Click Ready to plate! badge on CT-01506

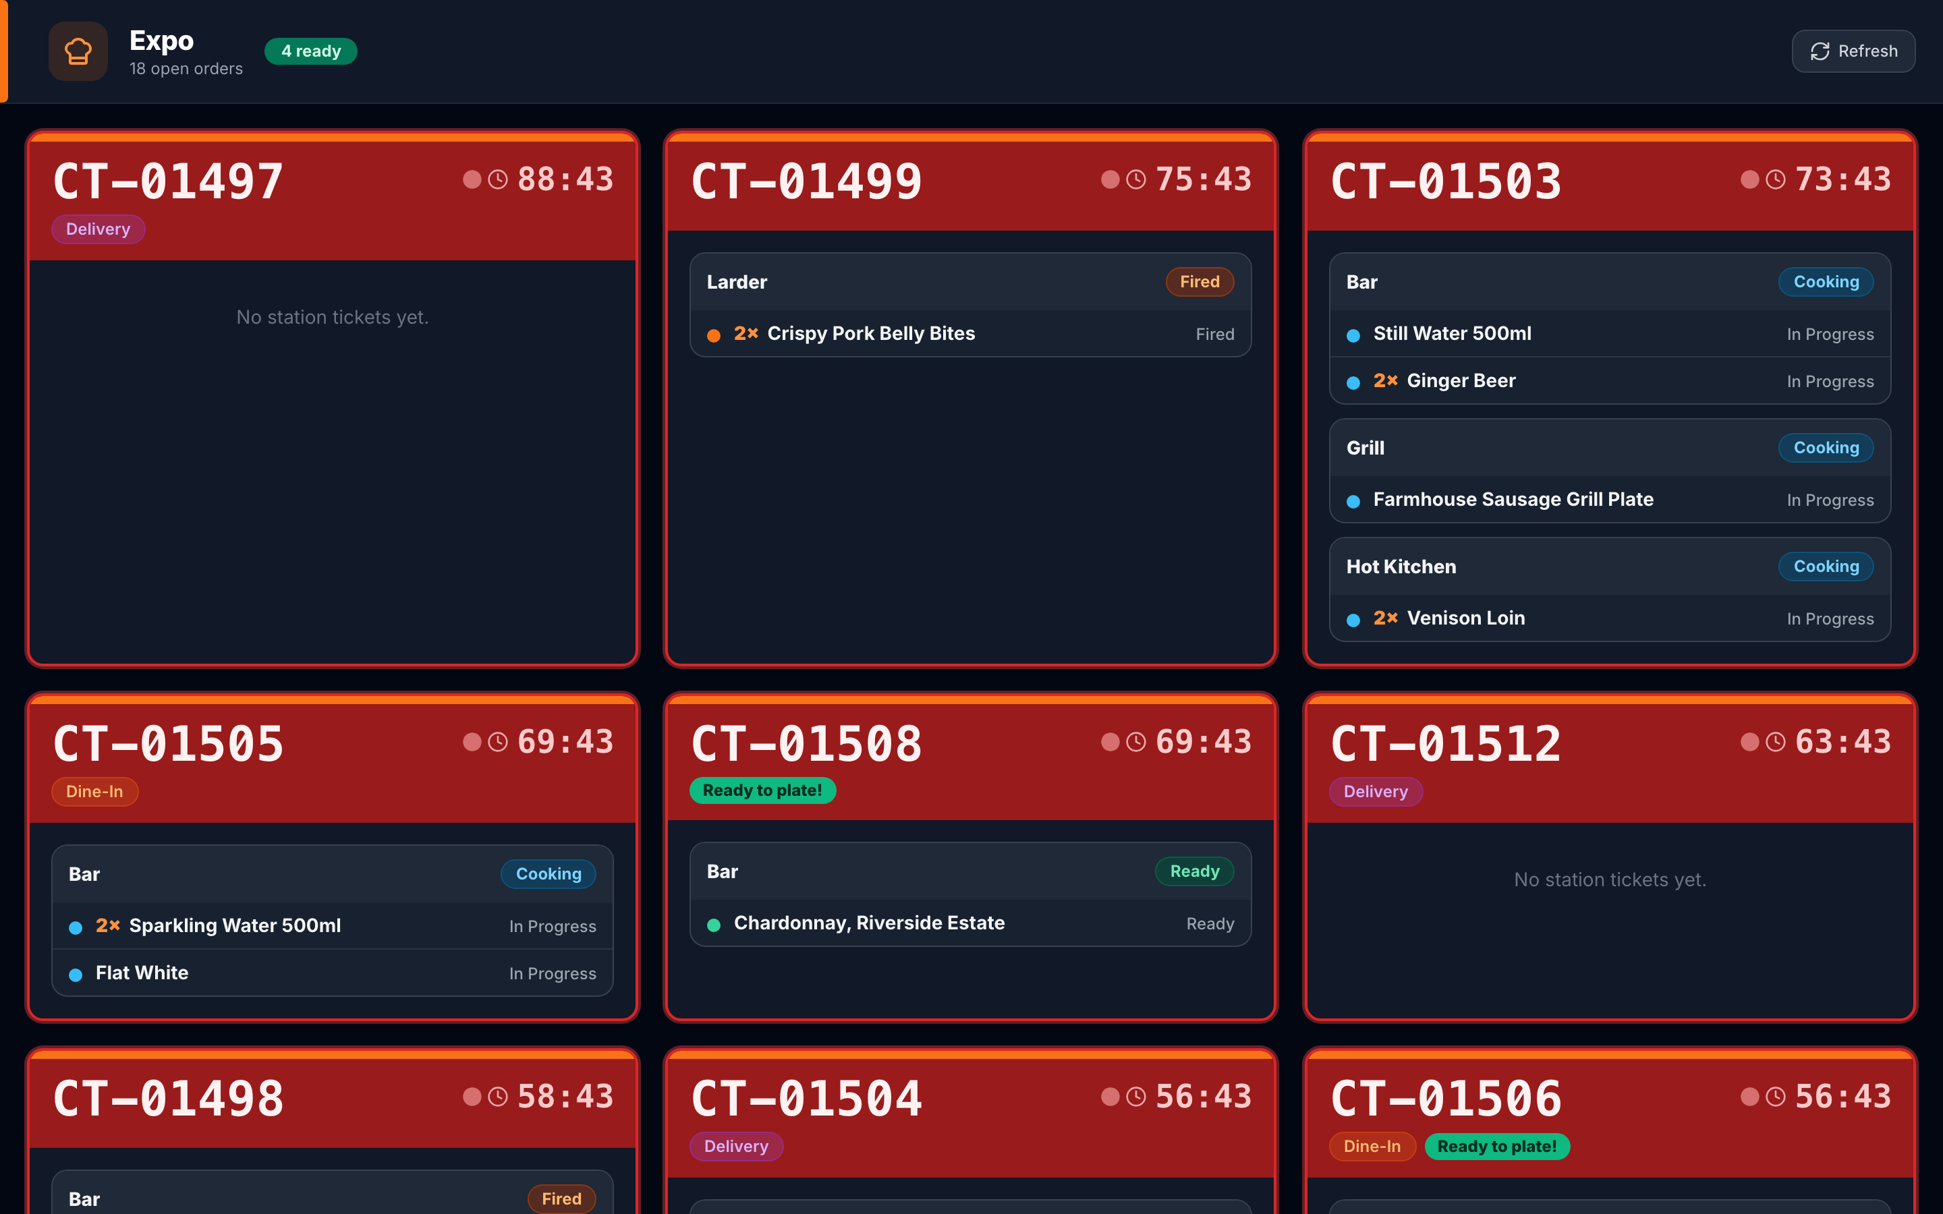[1496, 1147]
